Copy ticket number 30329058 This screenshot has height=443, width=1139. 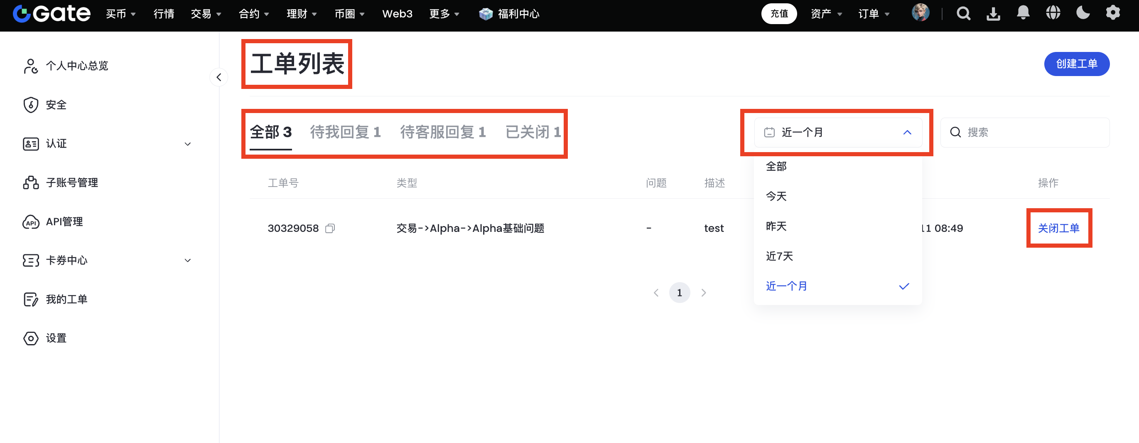point(330,229)
